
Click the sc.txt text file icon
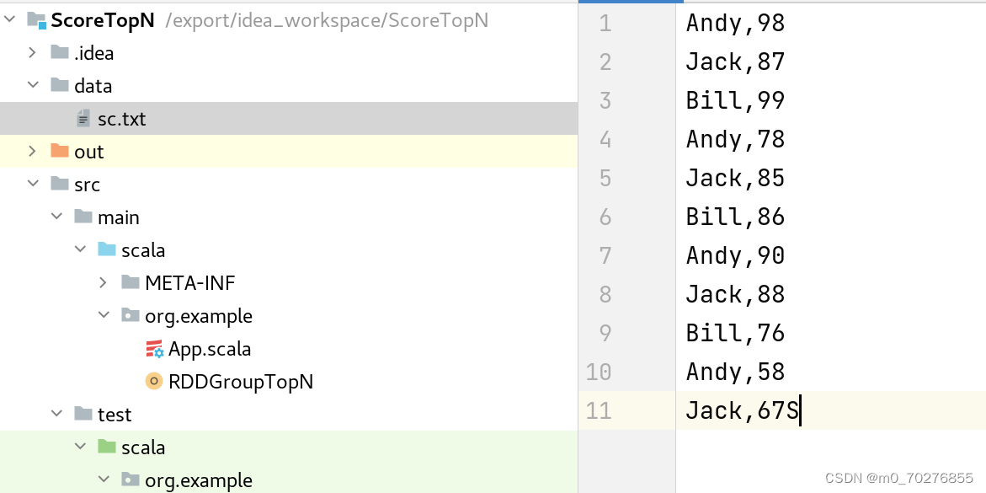click(83, 119)
